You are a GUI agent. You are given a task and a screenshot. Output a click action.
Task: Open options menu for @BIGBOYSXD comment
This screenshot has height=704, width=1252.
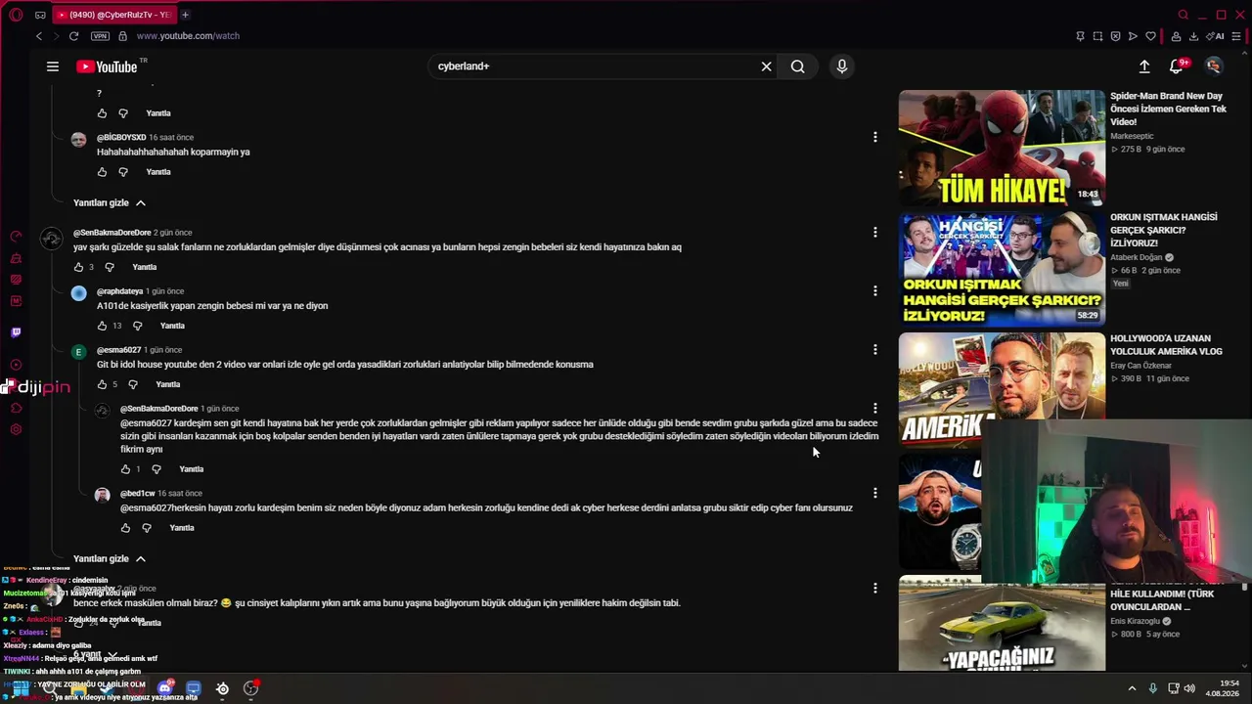pyautogui.click(x=874, y=138)
